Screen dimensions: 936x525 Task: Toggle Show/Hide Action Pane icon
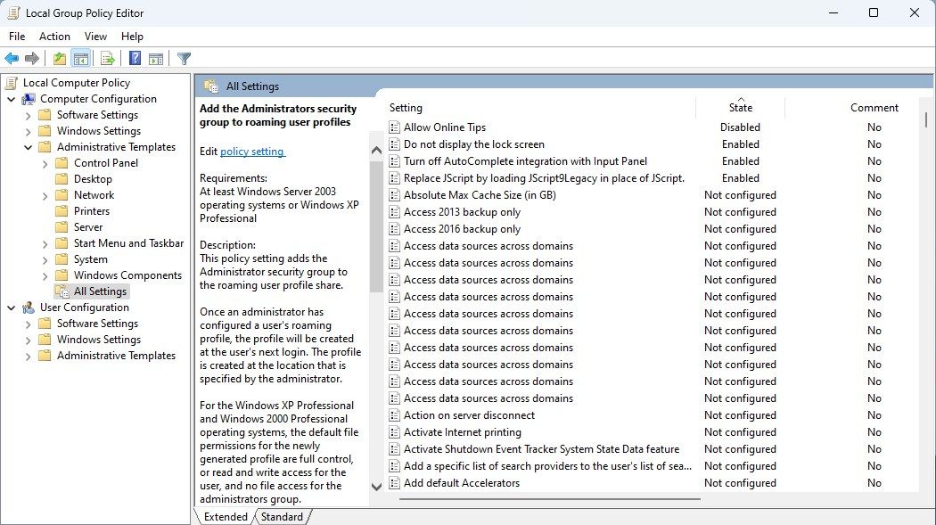[x=156, y=59]
